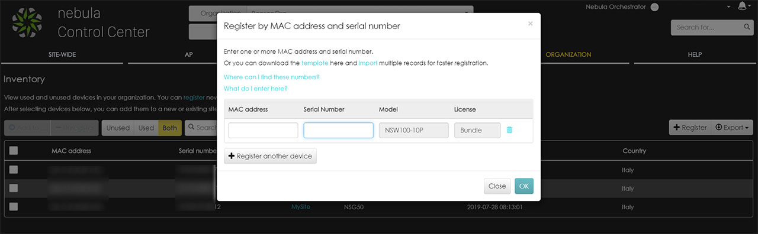This screenshot has height=234, width=758.
Task: Open the template download link
Action: (314, 63)
